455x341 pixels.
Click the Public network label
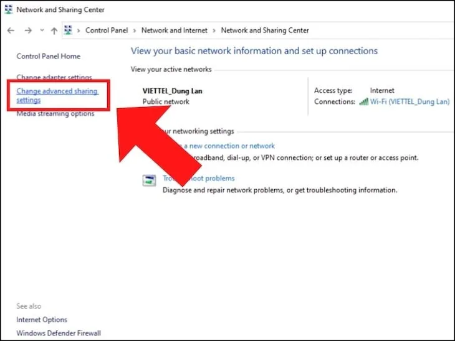(x=166, y=101)
